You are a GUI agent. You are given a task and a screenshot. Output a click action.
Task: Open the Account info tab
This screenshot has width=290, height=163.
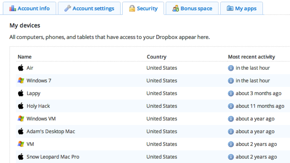29,8
